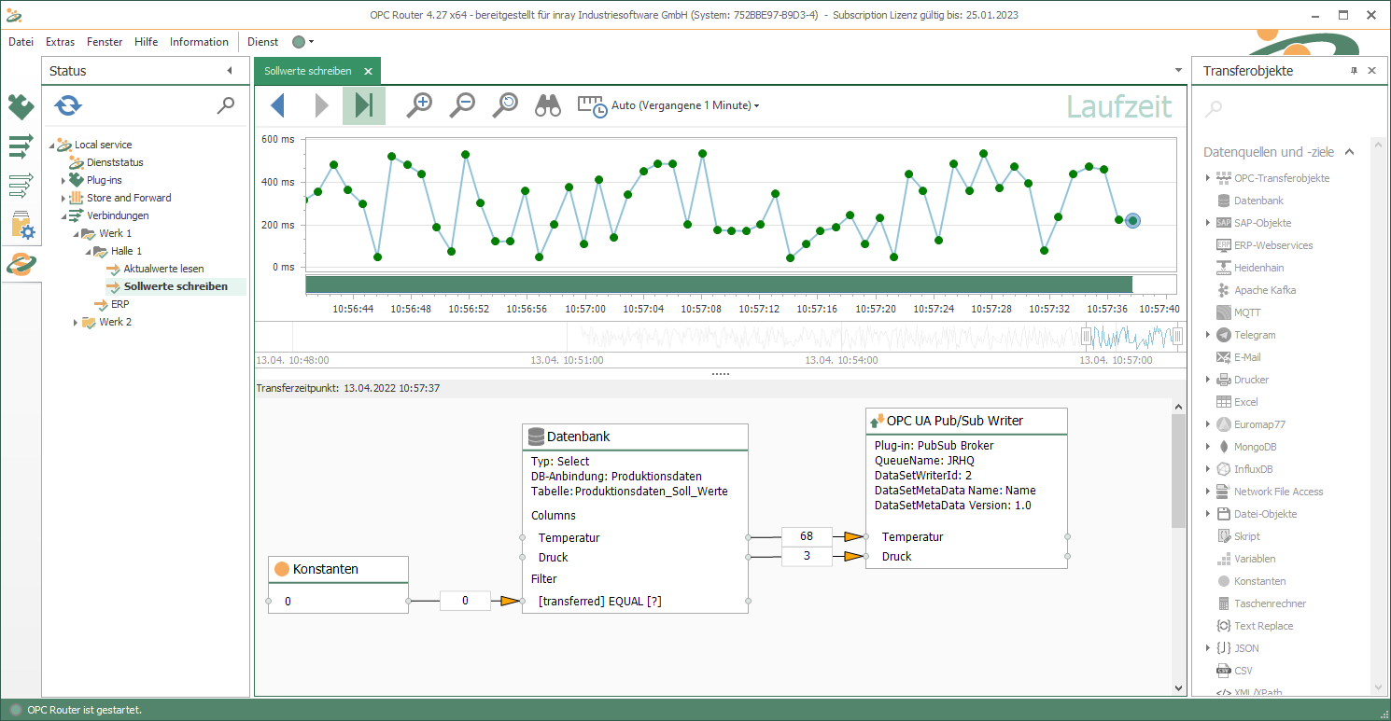
Task: Select the last data point in chart
Action: coord(1132,221)
